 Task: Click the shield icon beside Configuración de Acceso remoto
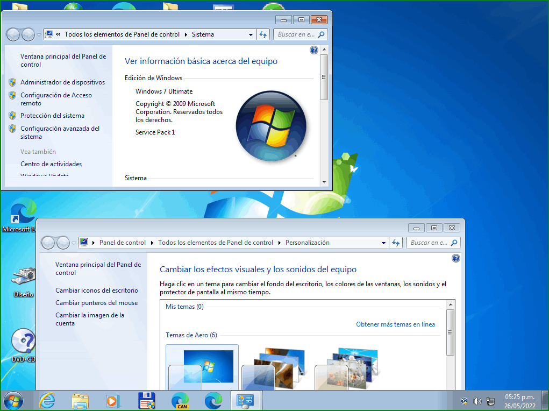click(12, 95)
